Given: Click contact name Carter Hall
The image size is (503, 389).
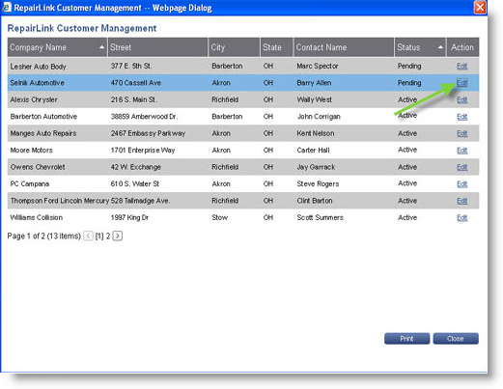Looking at the screenshot, I should tap(313, 151).
